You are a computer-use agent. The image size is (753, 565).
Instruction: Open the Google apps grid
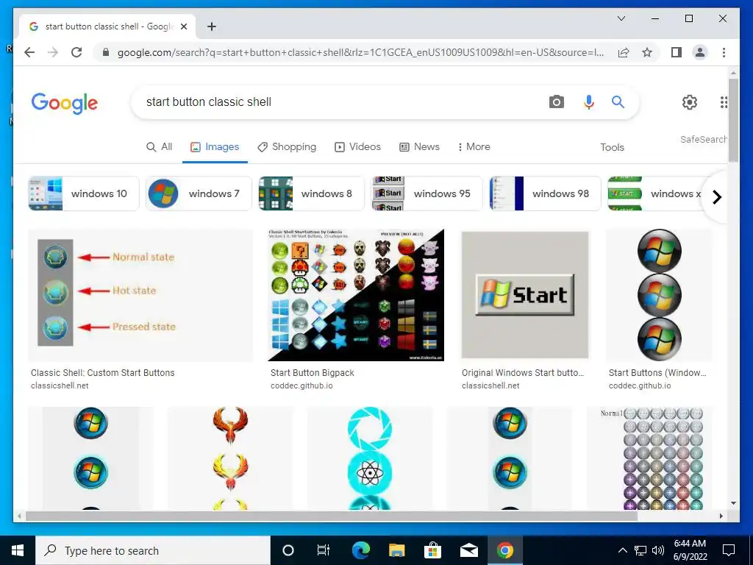pos(724,102)
